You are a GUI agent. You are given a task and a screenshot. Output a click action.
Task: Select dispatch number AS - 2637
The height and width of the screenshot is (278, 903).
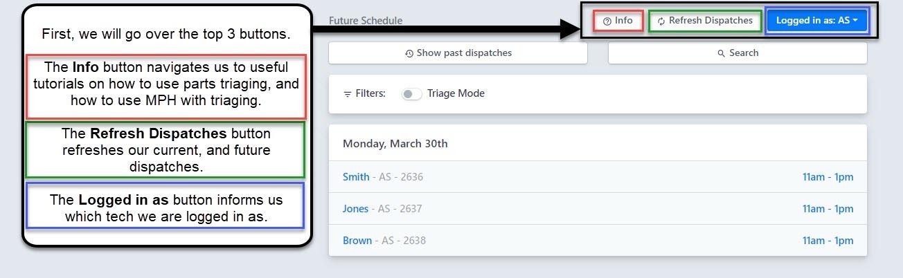coord(400,209)
